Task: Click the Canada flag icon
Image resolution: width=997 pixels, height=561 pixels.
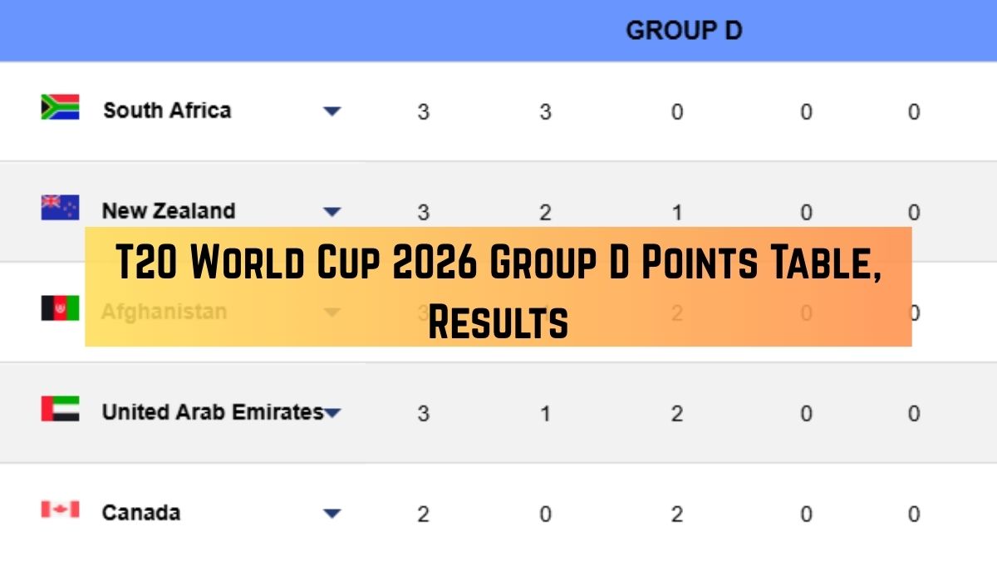Action: point(60,509)
